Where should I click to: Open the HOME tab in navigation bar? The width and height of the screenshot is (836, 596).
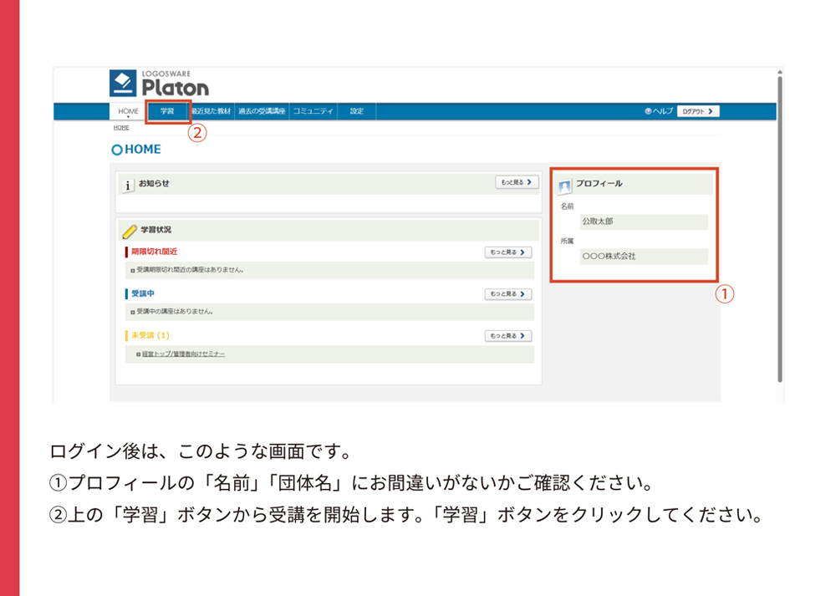click(x=128, y=111)
